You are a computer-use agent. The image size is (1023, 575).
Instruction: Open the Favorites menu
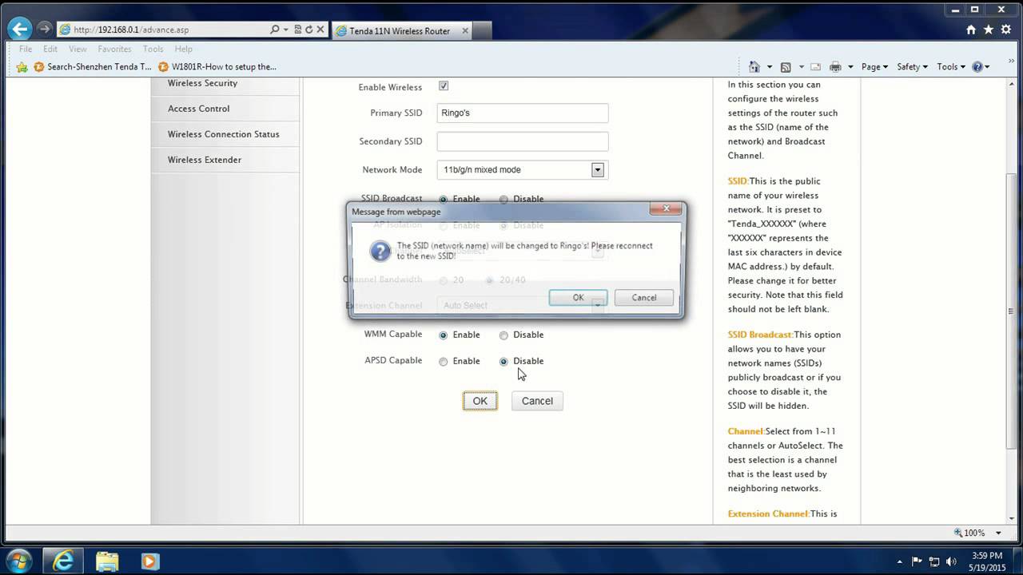[114, 49]
